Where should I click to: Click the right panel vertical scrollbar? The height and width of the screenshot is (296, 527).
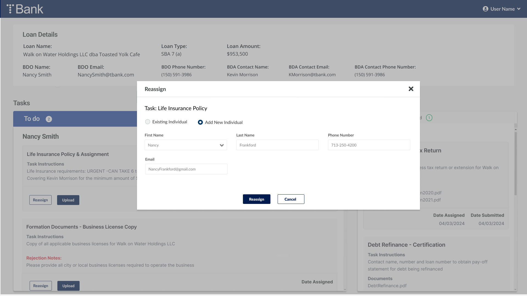[515, 164]
